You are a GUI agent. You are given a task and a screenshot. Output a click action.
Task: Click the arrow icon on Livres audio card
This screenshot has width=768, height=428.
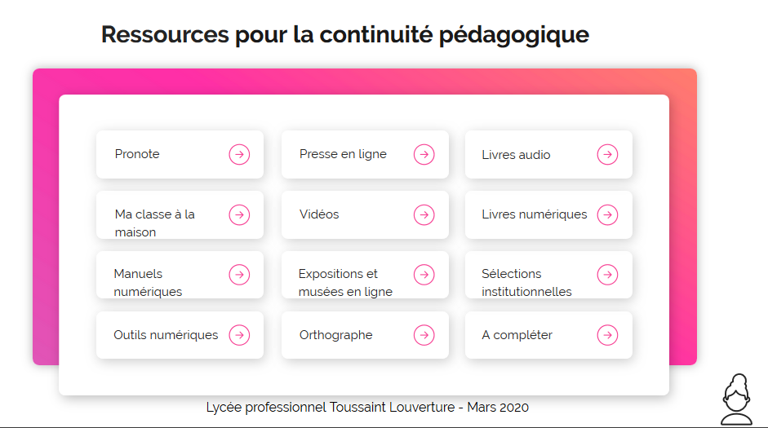pyautogui.click(x=607, y=155)
